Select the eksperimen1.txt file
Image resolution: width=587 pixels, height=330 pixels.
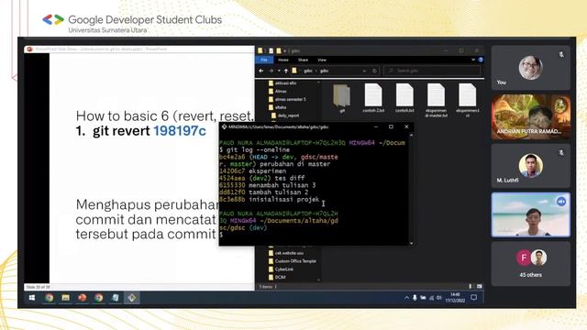coord(468,100)
